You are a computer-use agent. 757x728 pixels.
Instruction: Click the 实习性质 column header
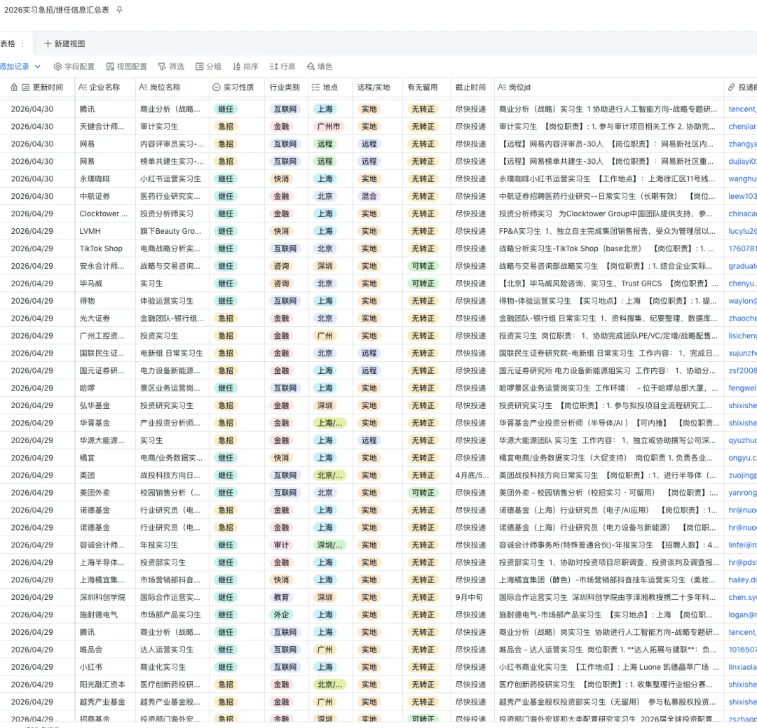pyautogui.click(x=237, y=87)
